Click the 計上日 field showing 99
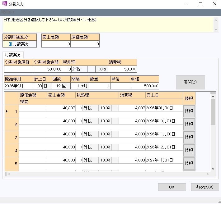Image resolution: width=221 pixels, height=204 pixels. [x=38, y=86]
